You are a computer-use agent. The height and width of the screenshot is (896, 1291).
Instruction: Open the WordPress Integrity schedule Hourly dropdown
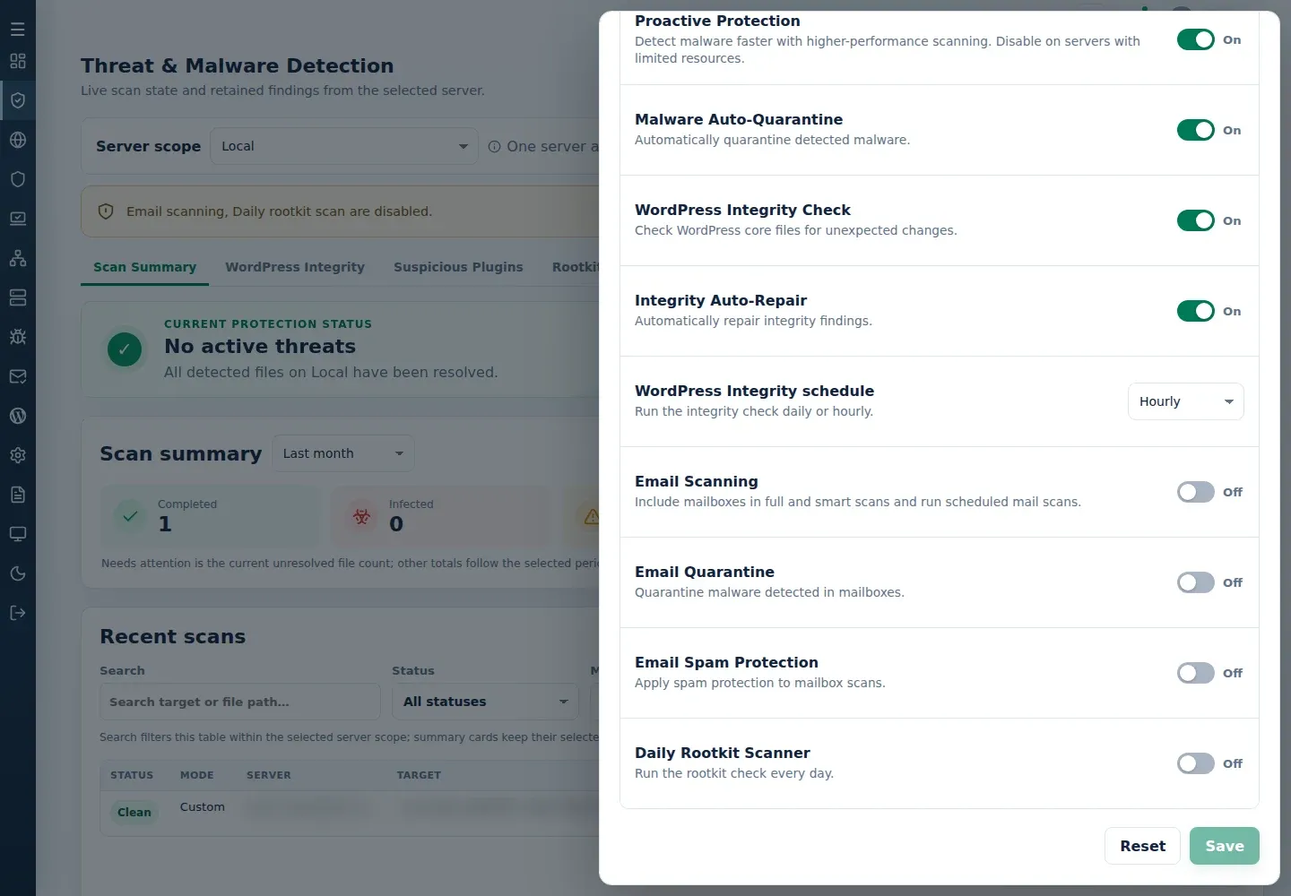[1186, 401]
